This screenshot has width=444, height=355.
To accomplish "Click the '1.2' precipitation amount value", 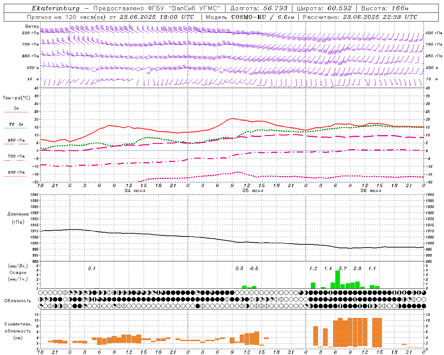I will point(313,269).
